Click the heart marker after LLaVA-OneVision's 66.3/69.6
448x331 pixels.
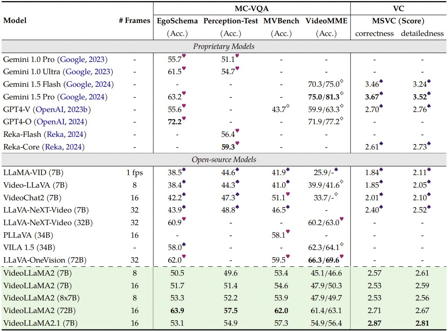tap(342, 256)
